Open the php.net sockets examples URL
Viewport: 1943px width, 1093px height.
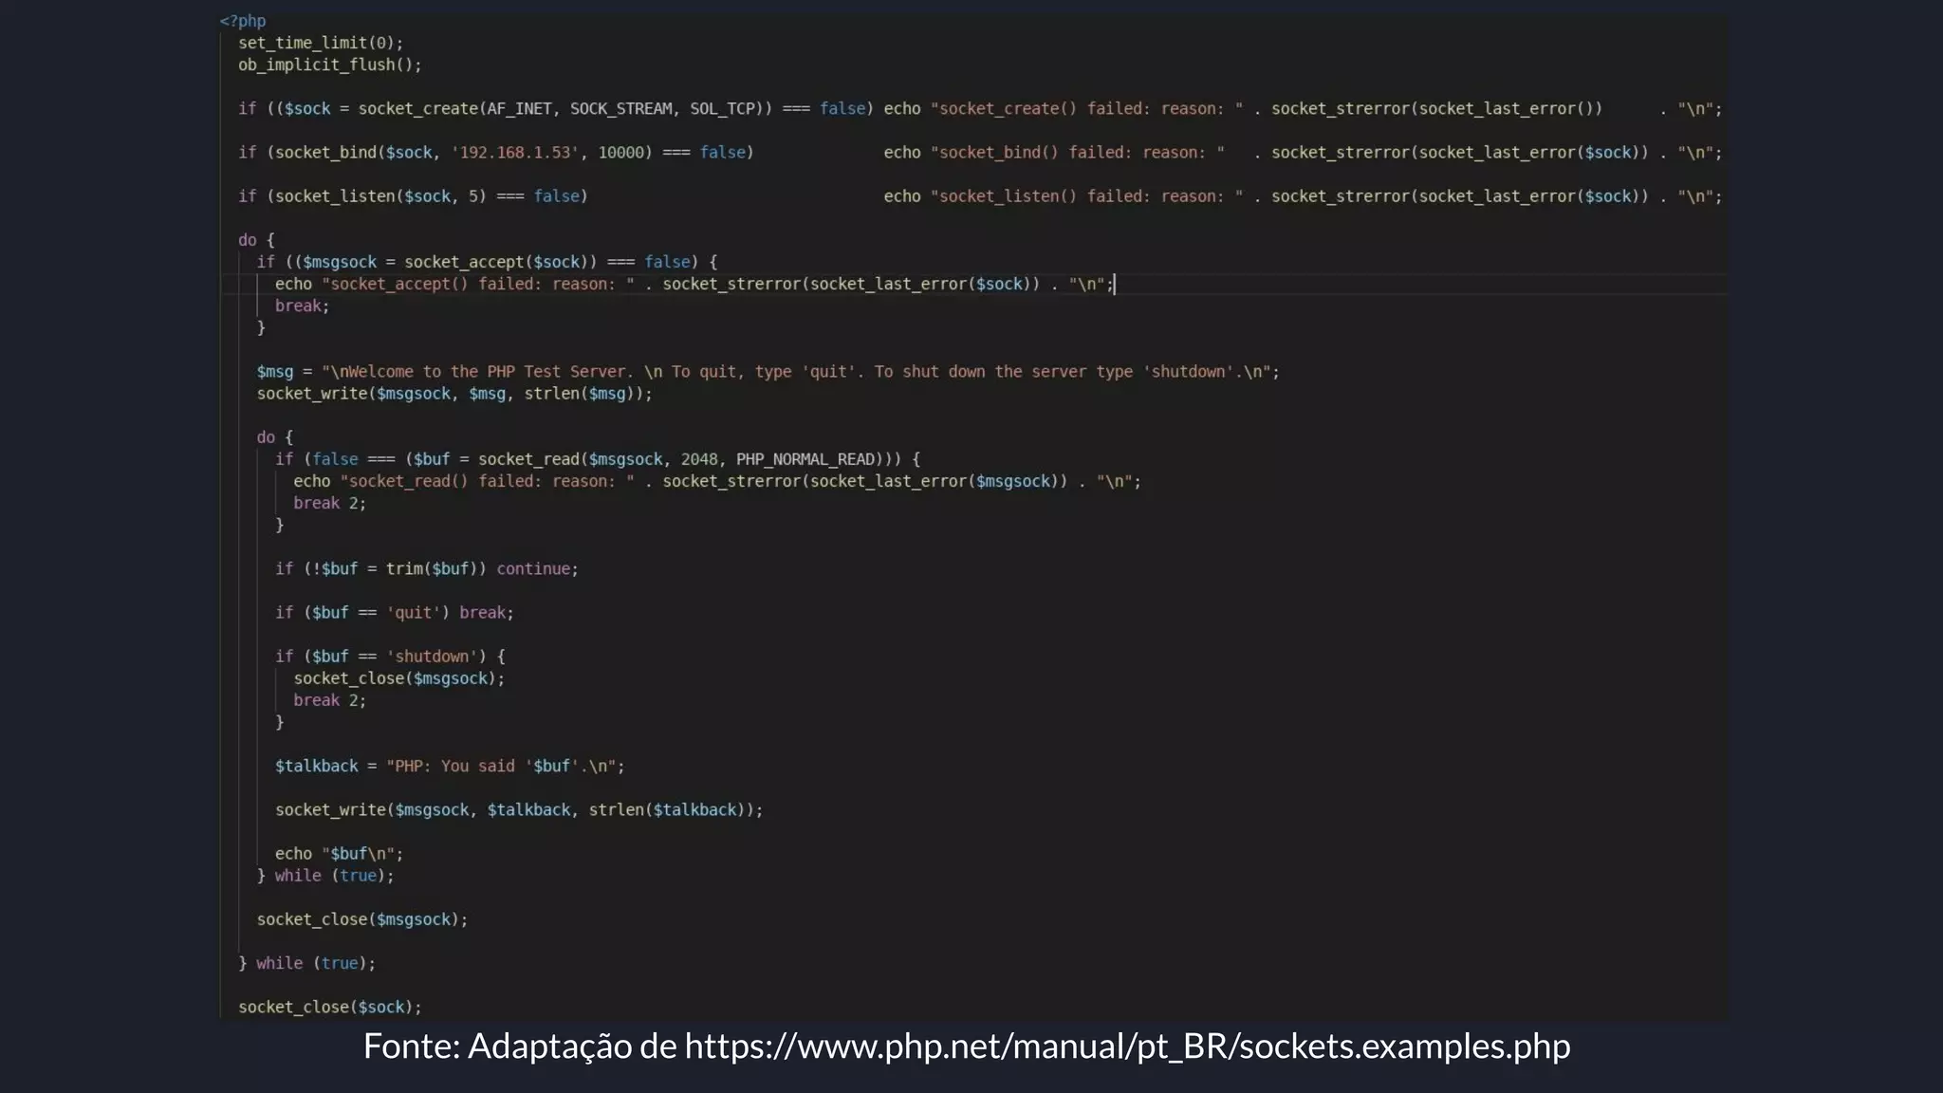point(1127,1047)
